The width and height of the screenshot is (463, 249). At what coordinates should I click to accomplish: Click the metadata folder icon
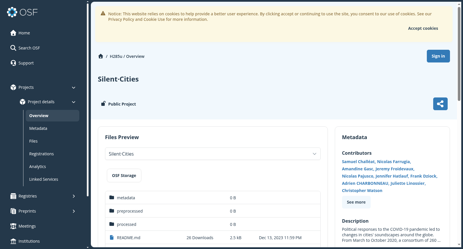pos(112,198)
